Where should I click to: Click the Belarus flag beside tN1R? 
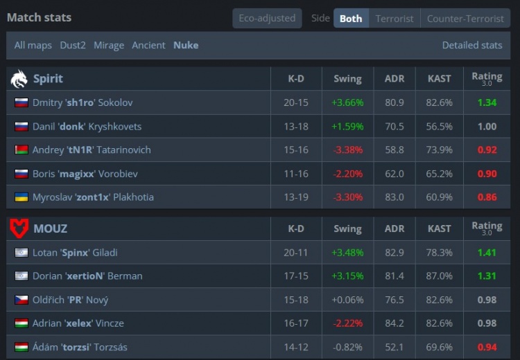click(21, 150)
